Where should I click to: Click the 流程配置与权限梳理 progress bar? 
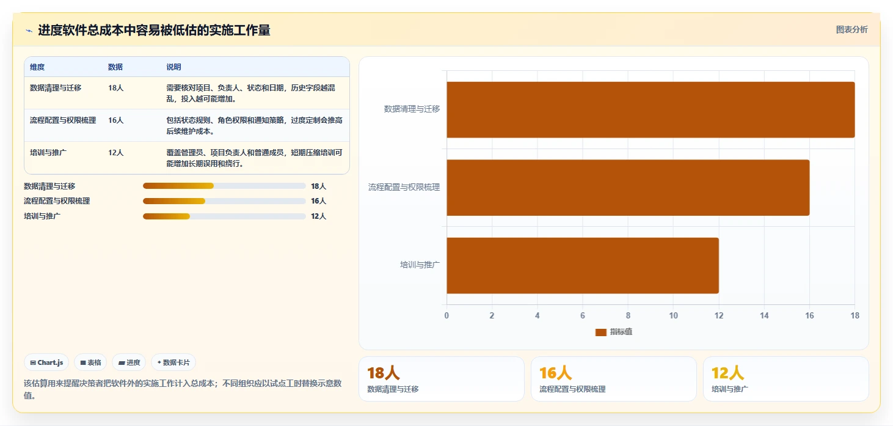click(x=224, y=201)
